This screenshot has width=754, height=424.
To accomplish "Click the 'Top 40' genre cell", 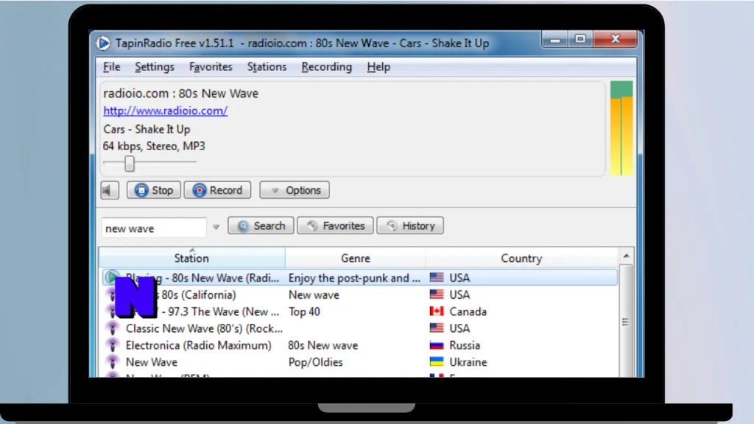I will point(304,311).
